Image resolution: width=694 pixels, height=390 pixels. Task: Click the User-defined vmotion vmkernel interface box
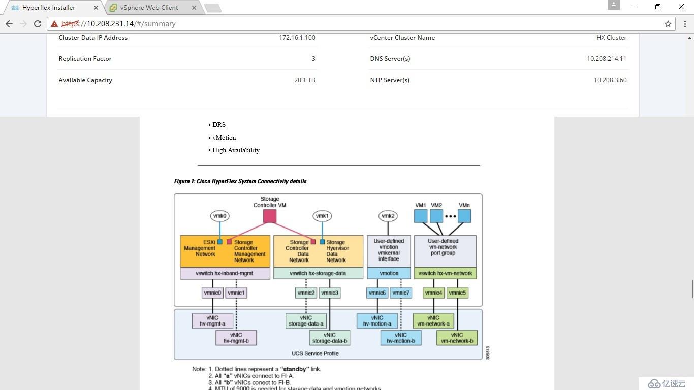point(389,251)
